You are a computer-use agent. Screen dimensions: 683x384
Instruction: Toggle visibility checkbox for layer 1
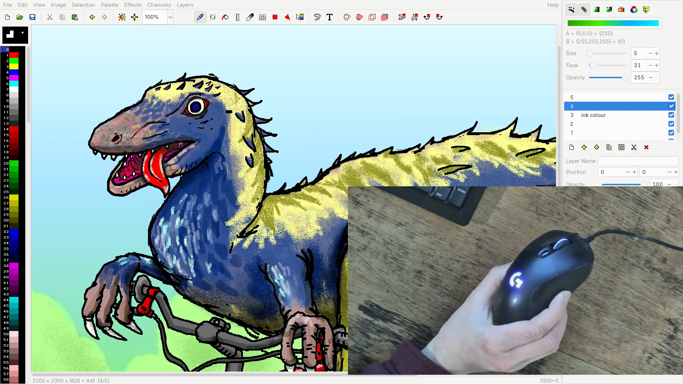[671, 133]
